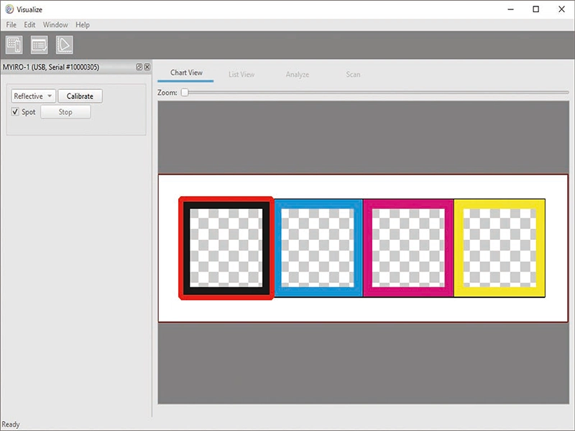Viewport: 575px width, 431px height.
Task: Switch to the Analyze tab
Action: tap(298, 73)
